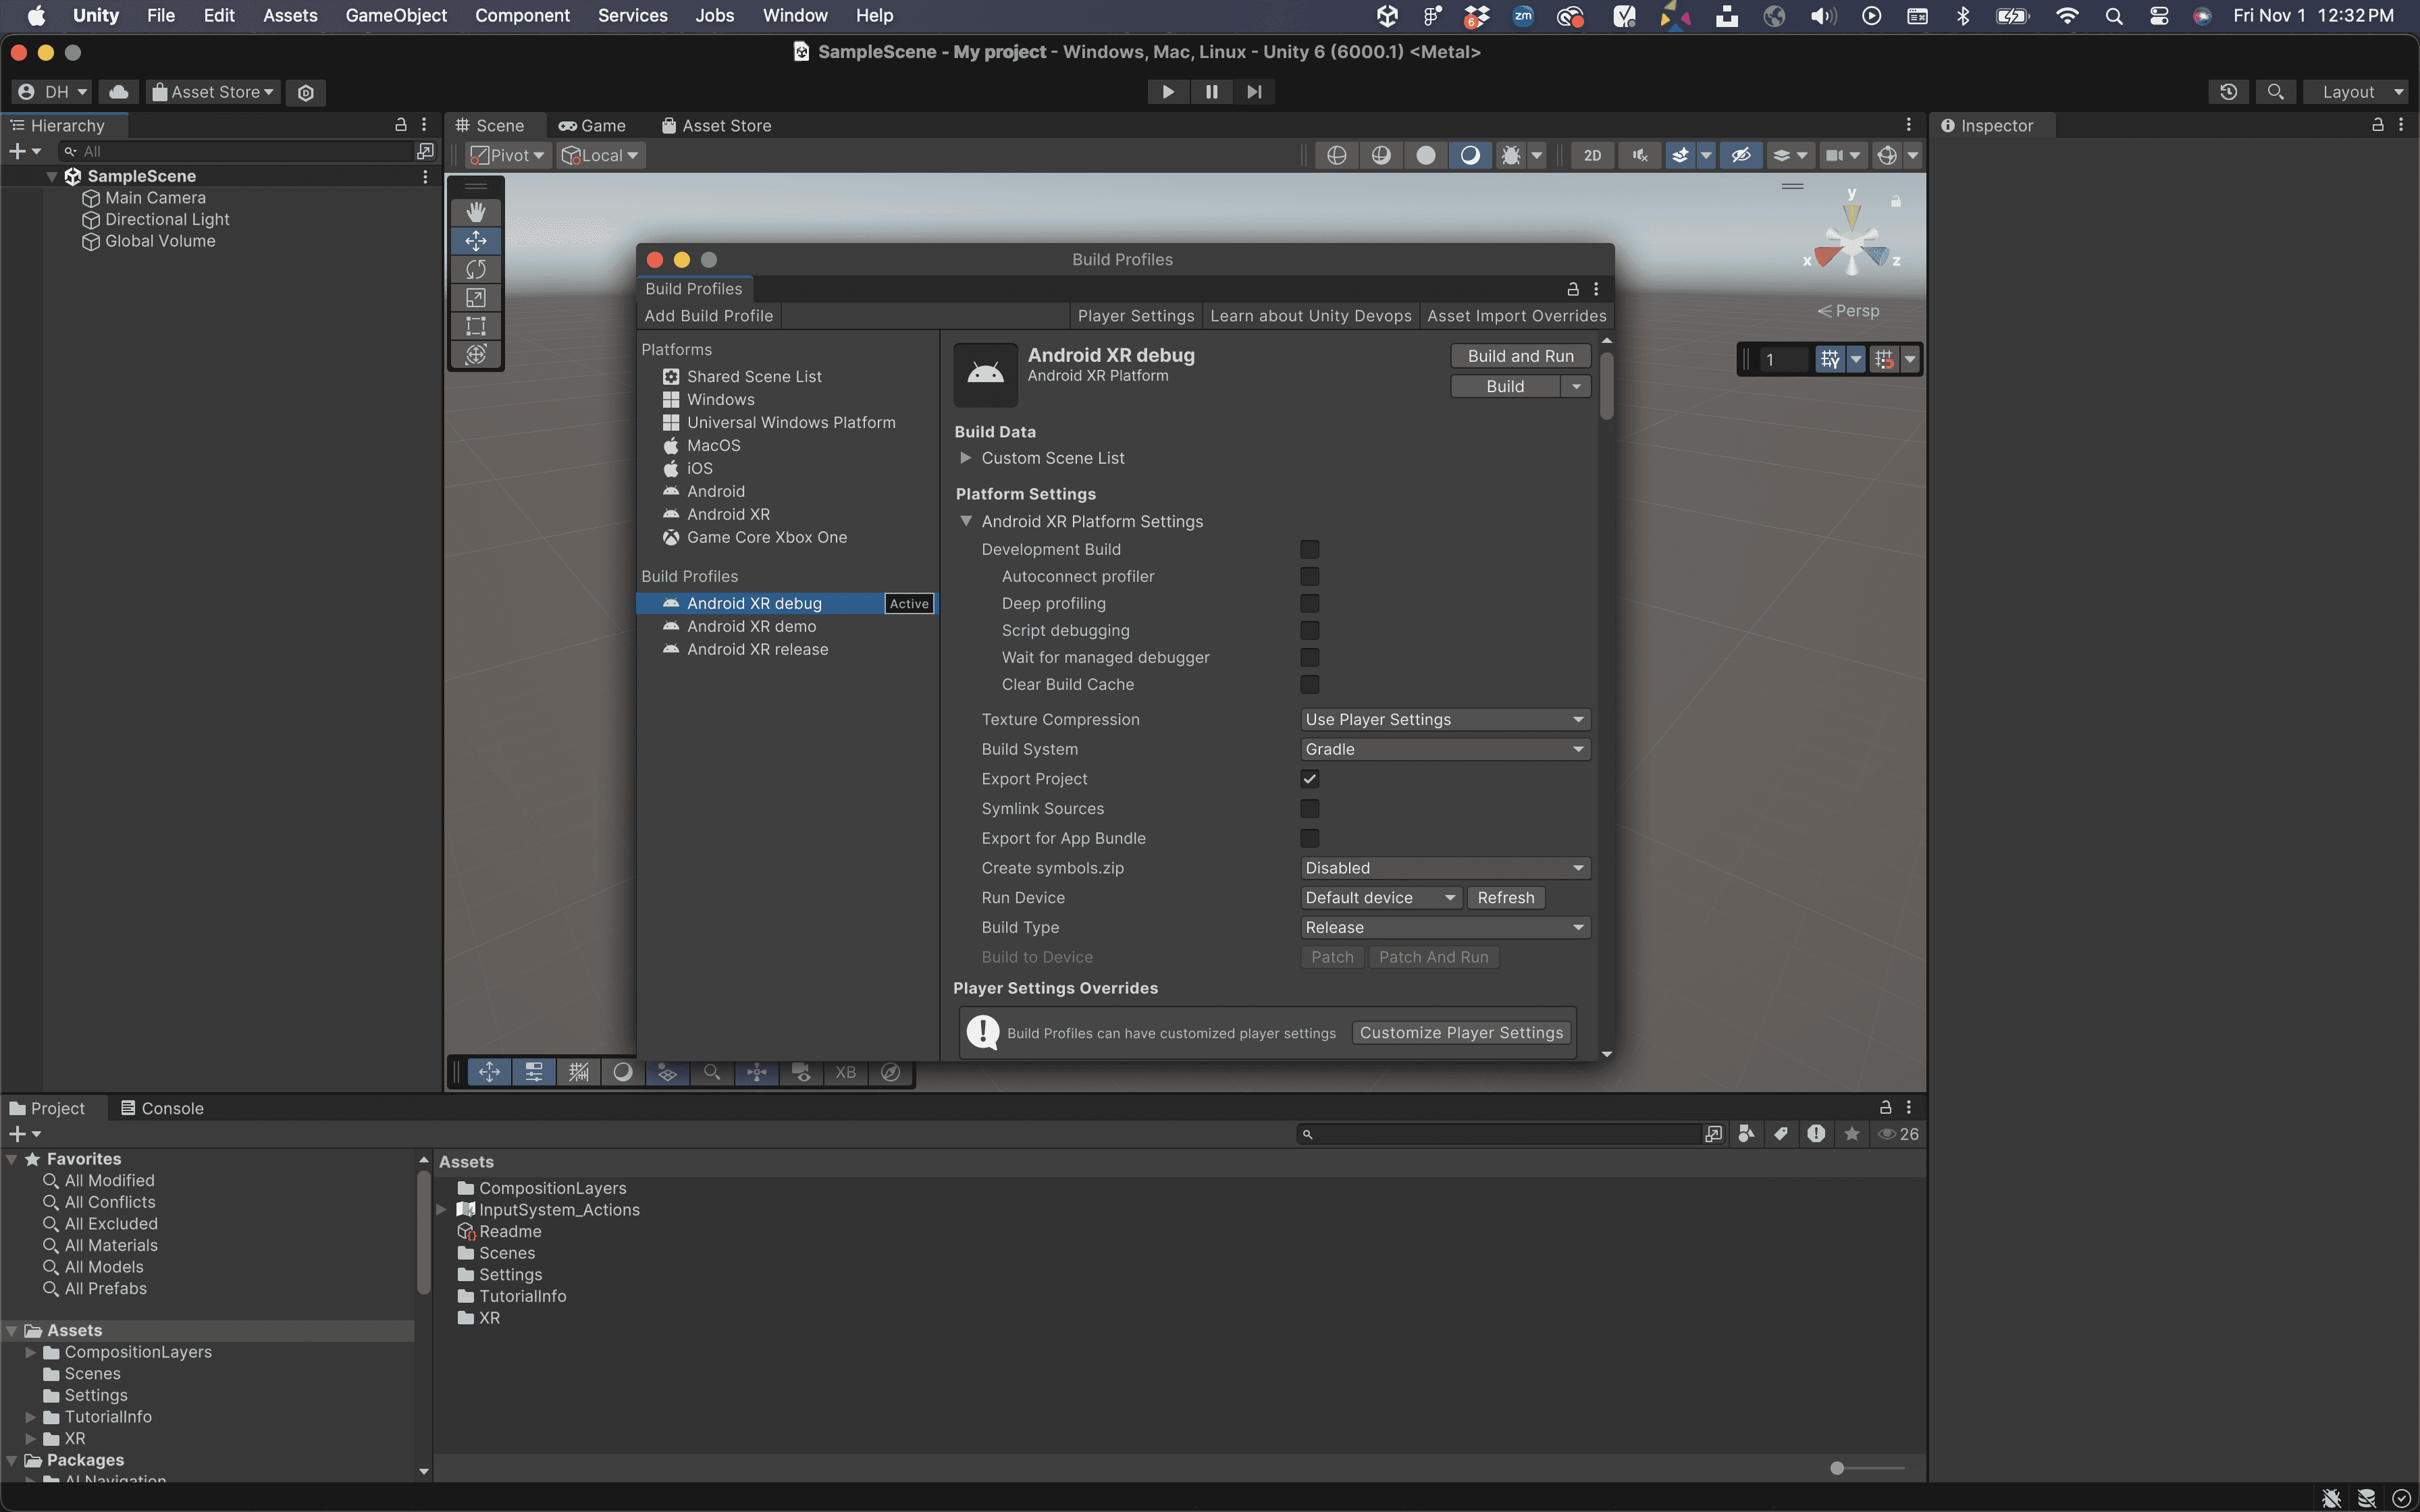Enable the Development Build checkbox

(1309, 548)
